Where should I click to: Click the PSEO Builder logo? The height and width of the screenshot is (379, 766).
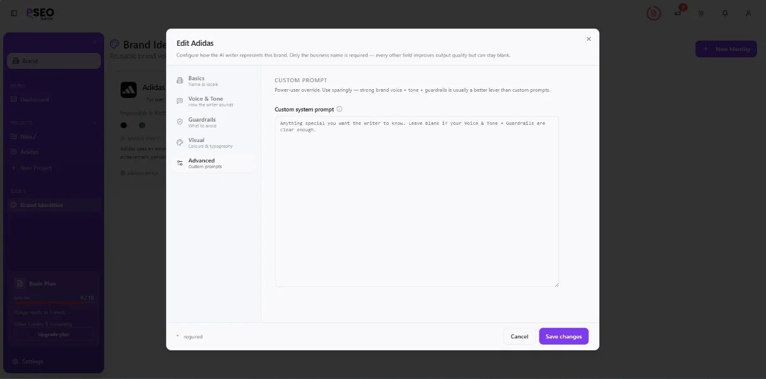coord(41,13)
